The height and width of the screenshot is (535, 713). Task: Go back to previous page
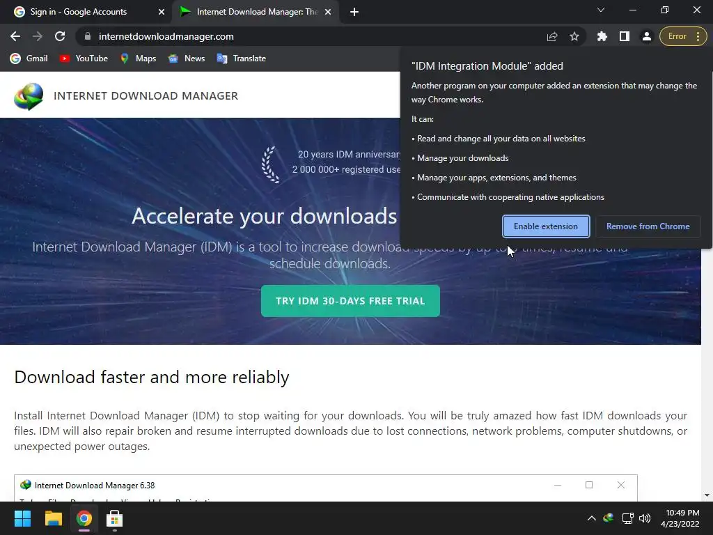tap(15, 36)
